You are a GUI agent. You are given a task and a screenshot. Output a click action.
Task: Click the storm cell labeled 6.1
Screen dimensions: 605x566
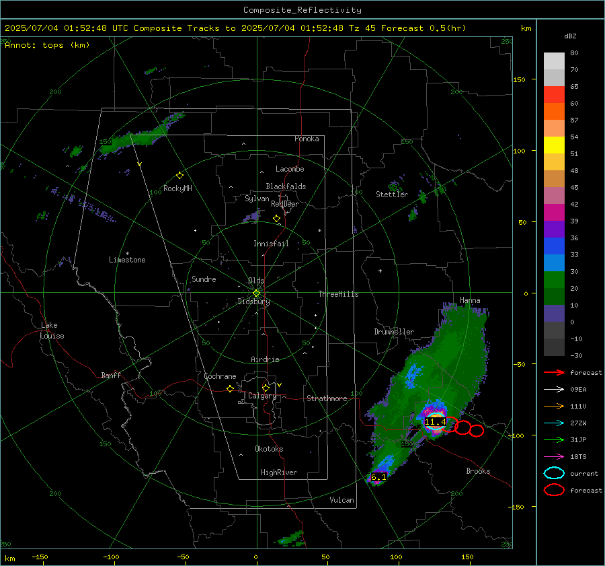378,477
